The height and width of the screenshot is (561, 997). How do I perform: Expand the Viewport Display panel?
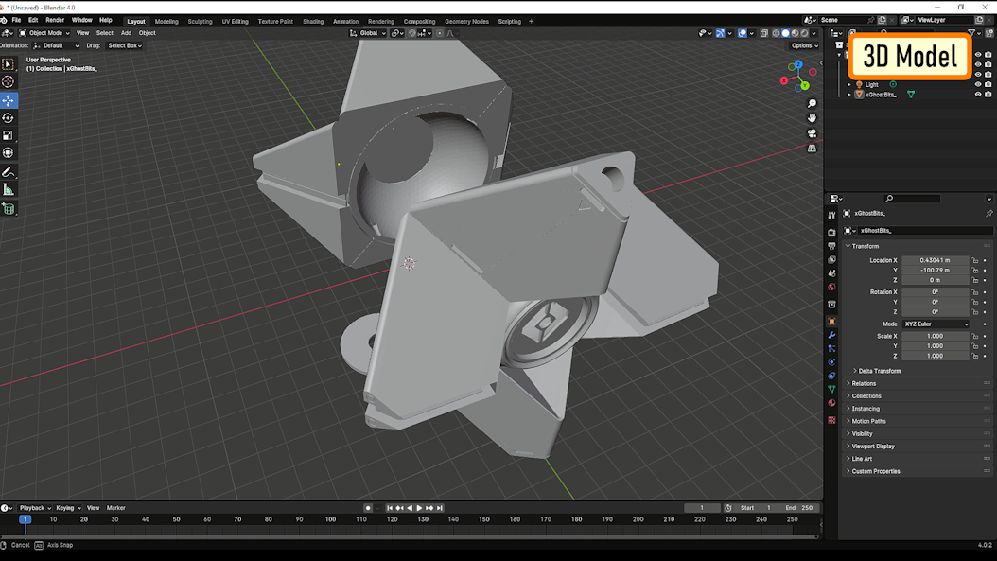872,447
